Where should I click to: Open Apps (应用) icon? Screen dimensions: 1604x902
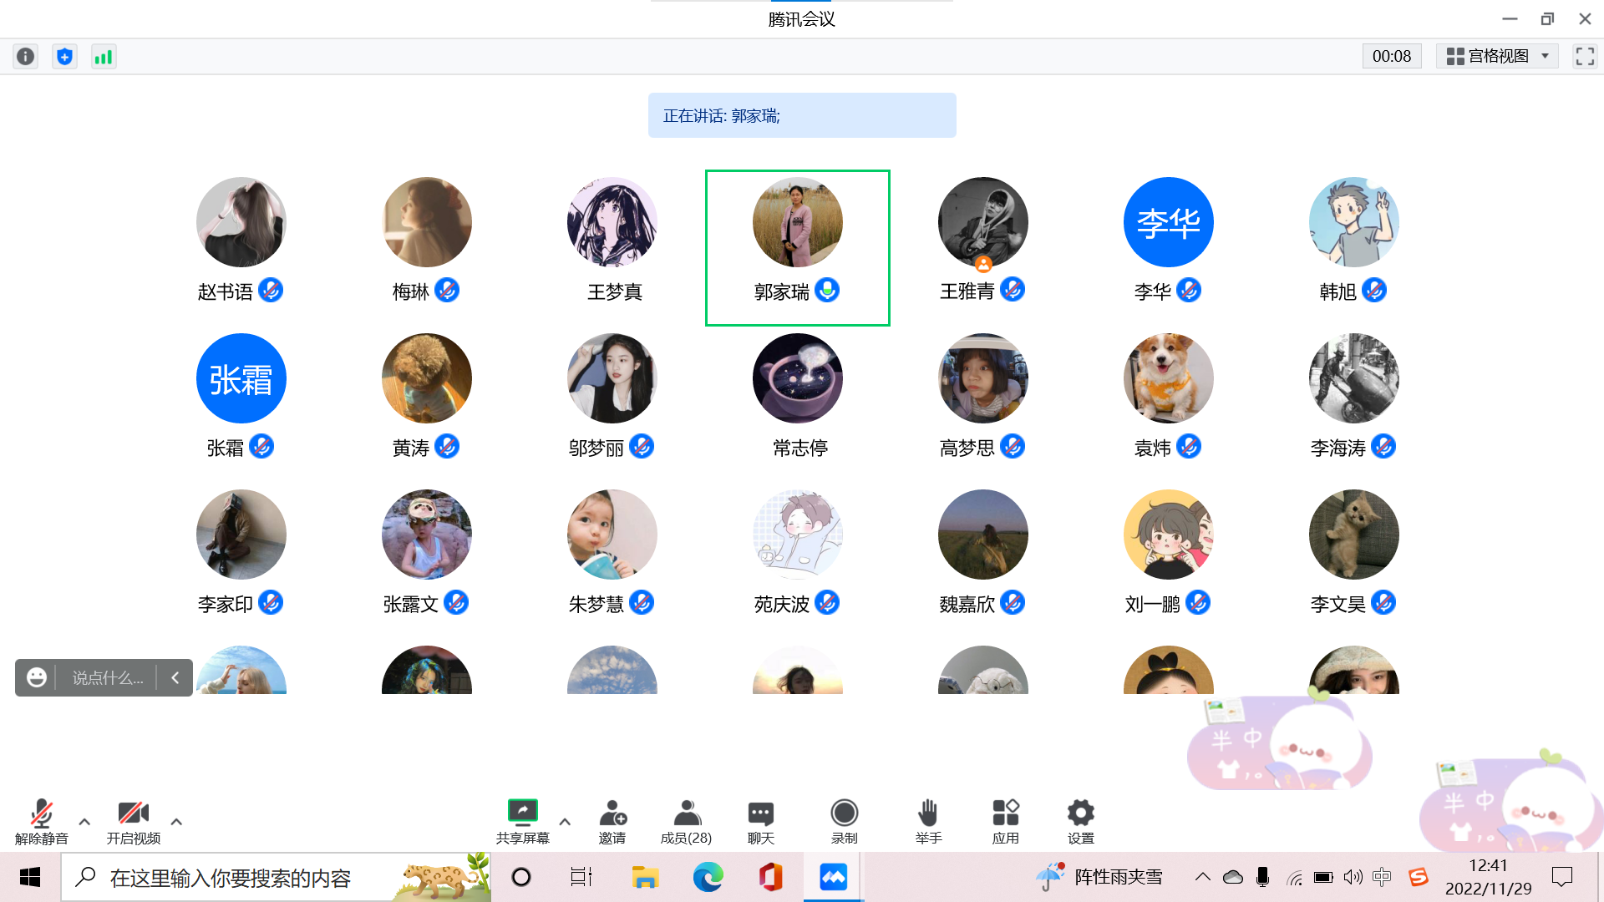[x=1005, y=813]
